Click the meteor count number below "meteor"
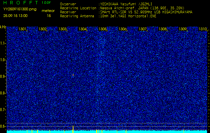The width and height of the screenshot is (210, 133). click(49, 16)
